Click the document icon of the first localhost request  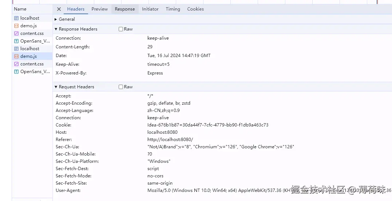coord(16,18)
